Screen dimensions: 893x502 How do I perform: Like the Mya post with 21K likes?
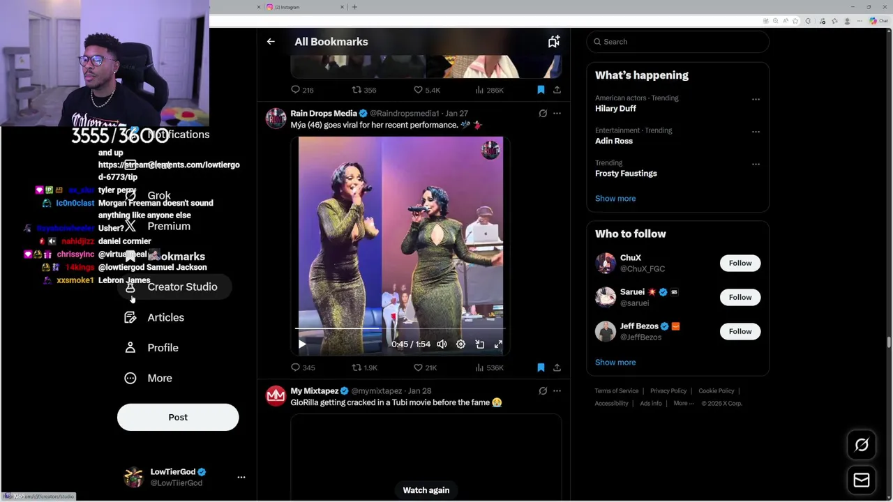(x=426, y=367)
